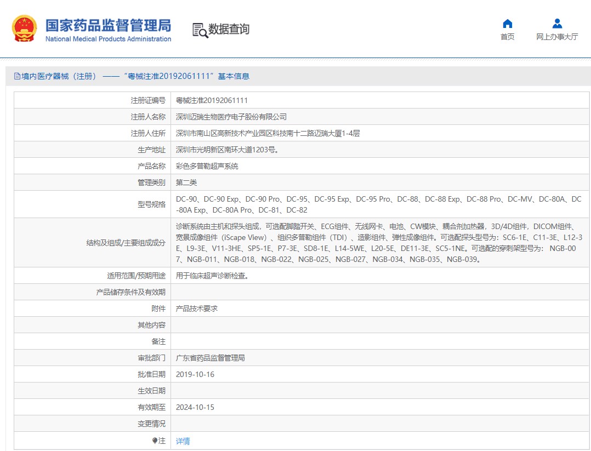Click the national emblem logo
Viewport: 591px width, 451px height.
click(x=25, y=28)
